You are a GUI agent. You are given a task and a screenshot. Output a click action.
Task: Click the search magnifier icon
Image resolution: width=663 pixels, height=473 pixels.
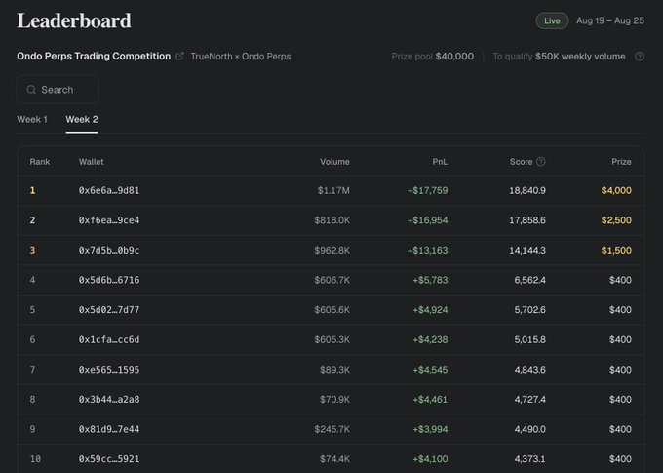(x=31, y=90)
